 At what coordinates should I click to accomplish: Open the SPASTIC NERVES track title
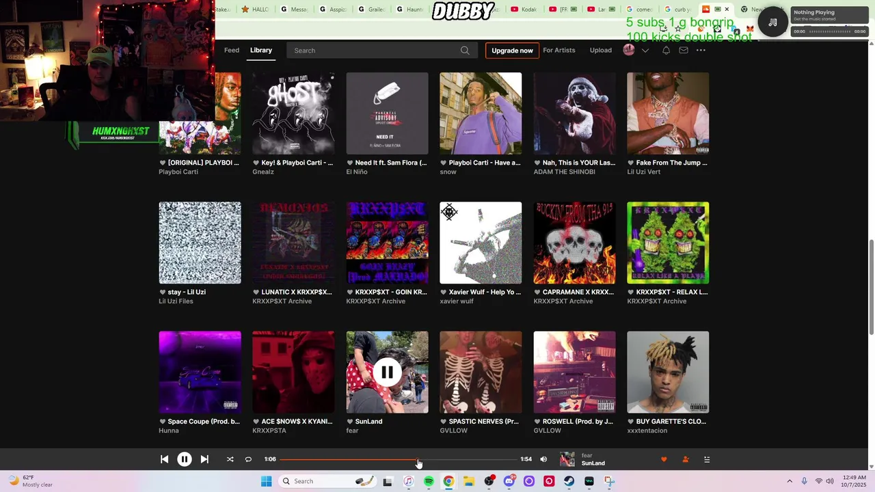(484, 422)
